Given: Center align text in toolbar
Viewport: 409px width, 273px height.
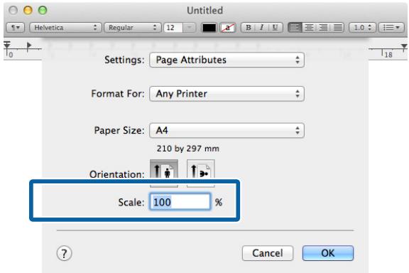Looking at the screenshot, I should click(309, 28).
